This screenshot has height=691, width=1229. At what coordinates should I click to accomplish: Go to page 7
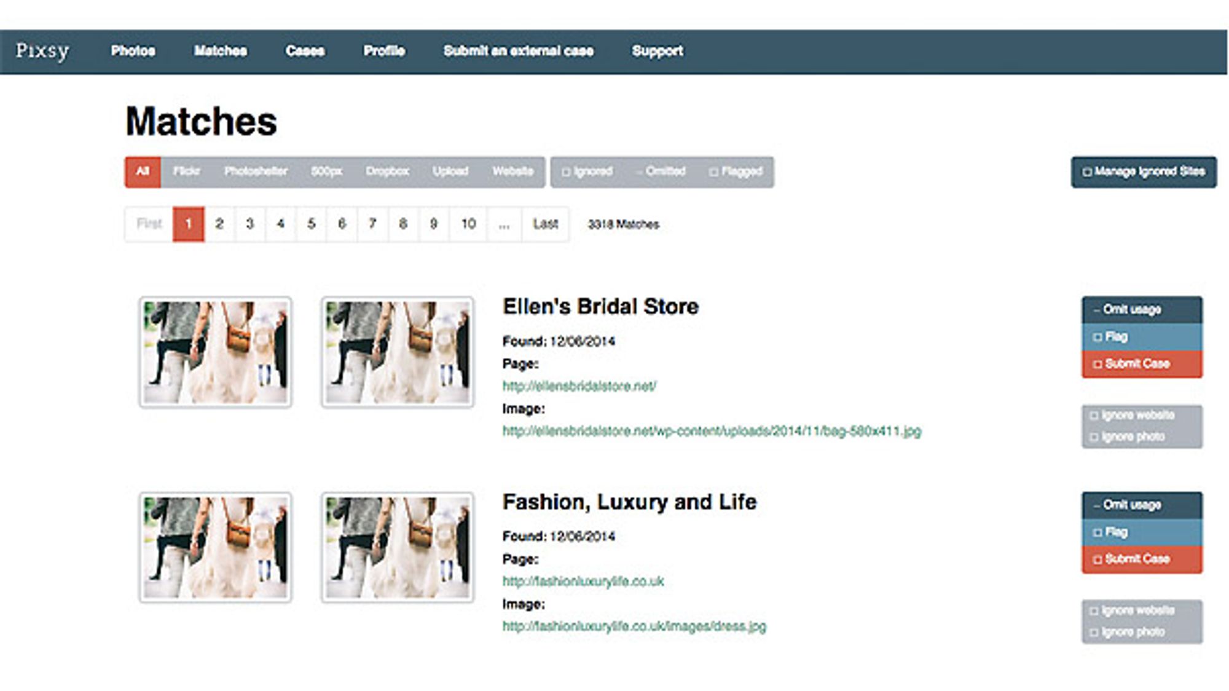click(x=372, y=224)
